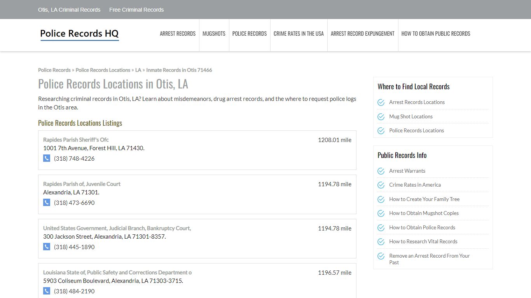Click the 1208.01 mile distance value
Viewport: 531px width, 298px height.
335,140
